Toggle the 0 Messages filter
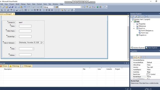The width and height of the screenshot is (160, 90). [26, 66]
